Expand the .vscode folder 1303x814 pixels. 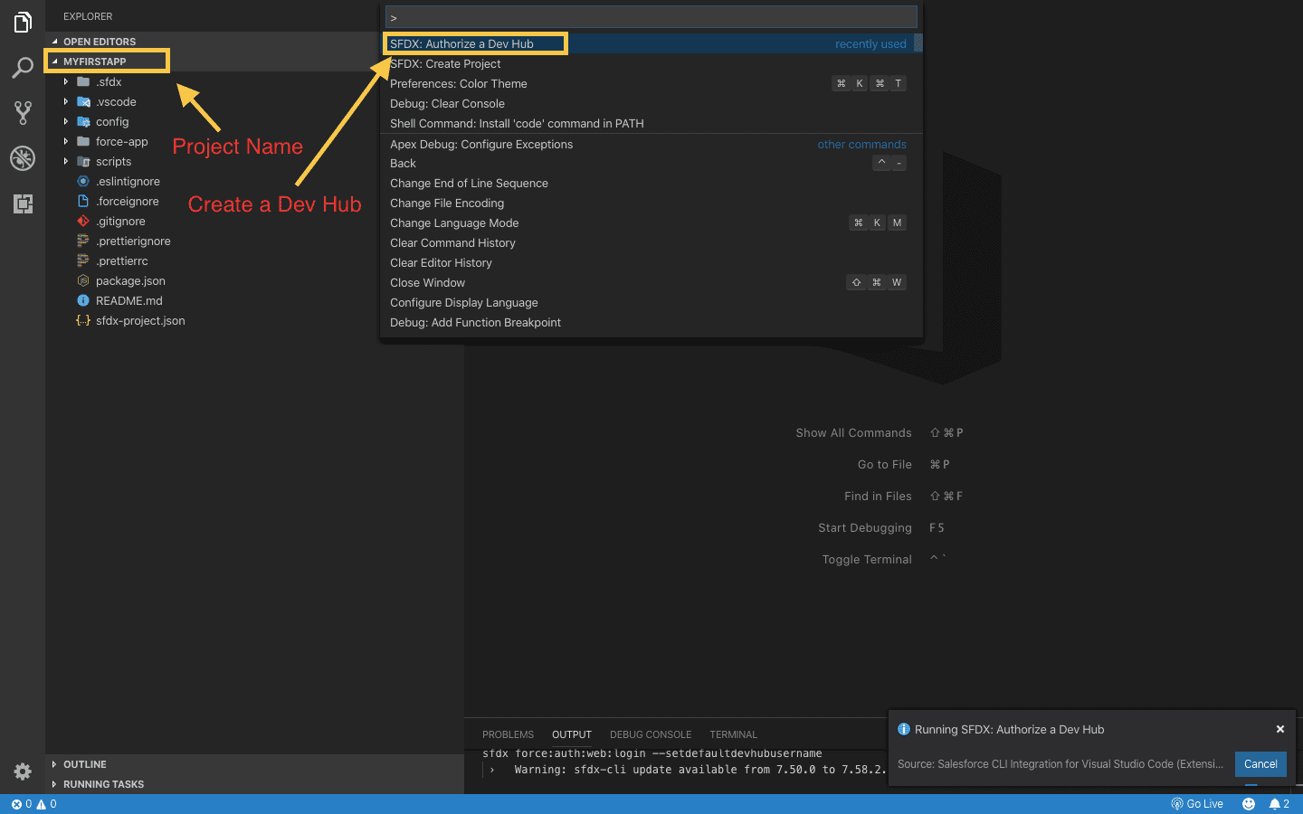click(x=65, y=101)
